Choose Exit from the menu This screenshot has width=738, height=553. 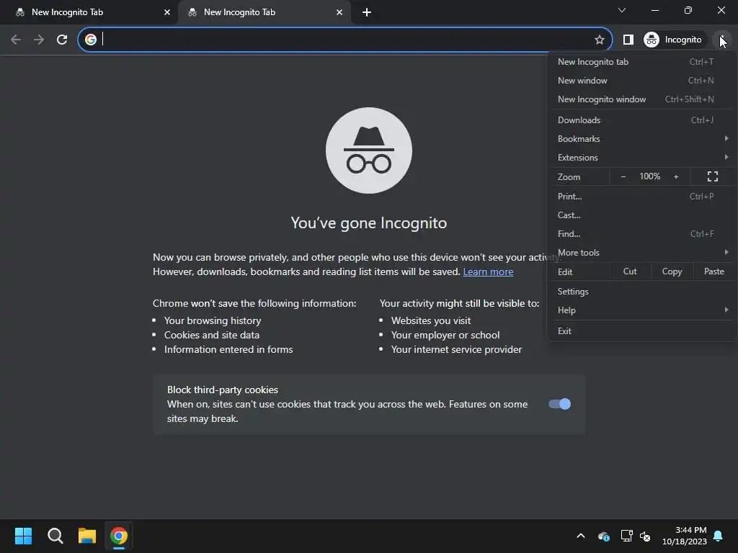click(x=640, y=331)
